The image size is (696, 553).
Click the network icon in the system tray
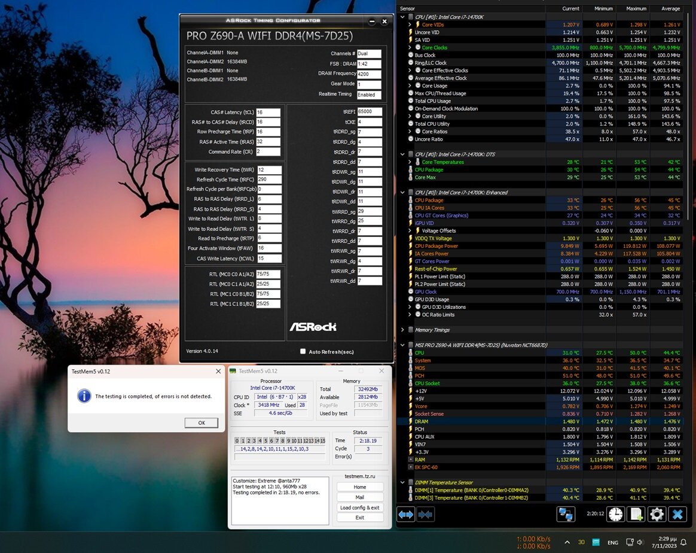tap(630, 542)
